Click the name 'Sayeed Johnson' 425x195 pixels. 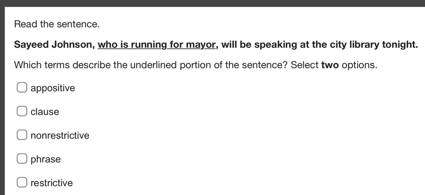[53, 45]
